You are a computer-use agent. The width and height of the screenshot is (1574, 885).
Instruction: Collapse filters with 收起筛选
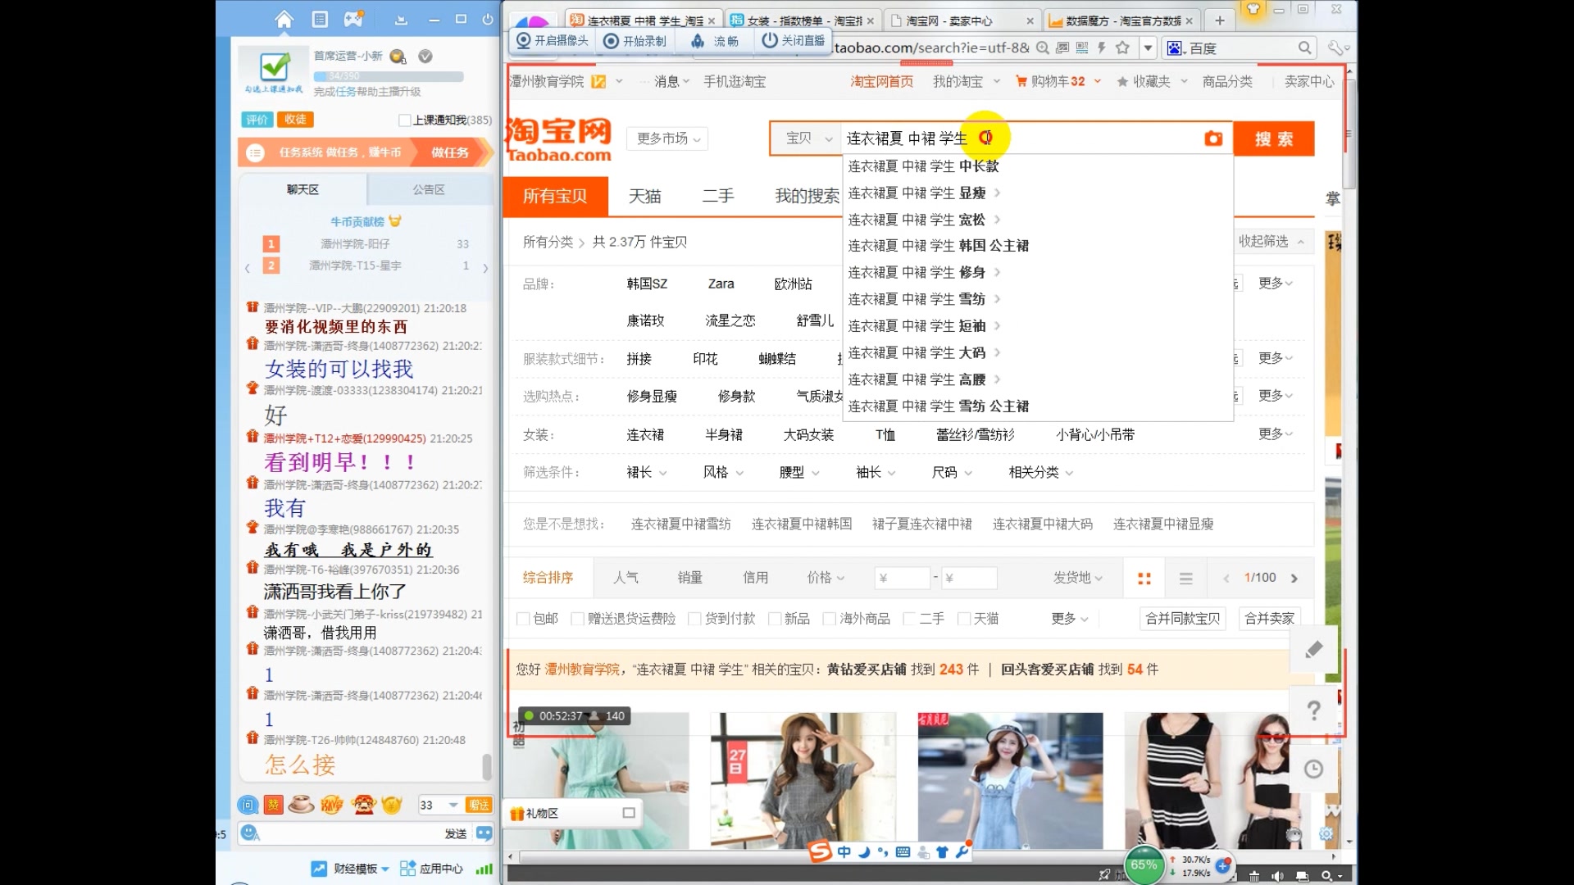(x=1271, y=241)
